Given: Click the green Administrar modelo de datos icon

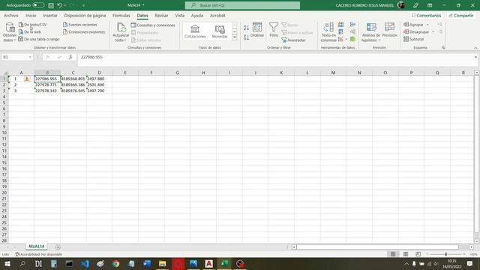Looking at the screenshot, I should click(x=352, y=39).
